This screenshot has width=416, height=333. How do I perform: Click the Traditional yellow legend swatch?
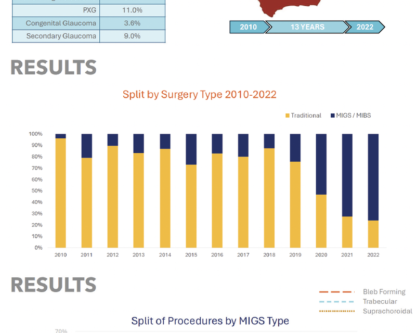(288, 116)
